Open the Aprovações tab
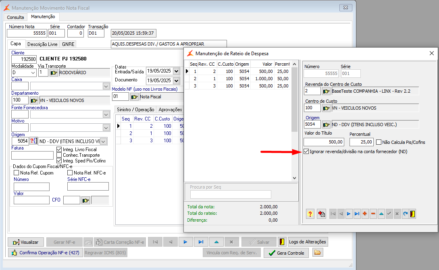 pos(170,109)
